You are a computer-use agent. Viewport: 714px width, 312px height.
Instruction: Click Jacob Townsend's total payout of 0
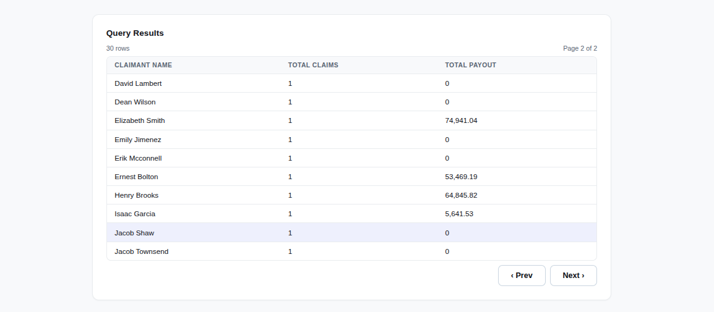pos(447,251)
